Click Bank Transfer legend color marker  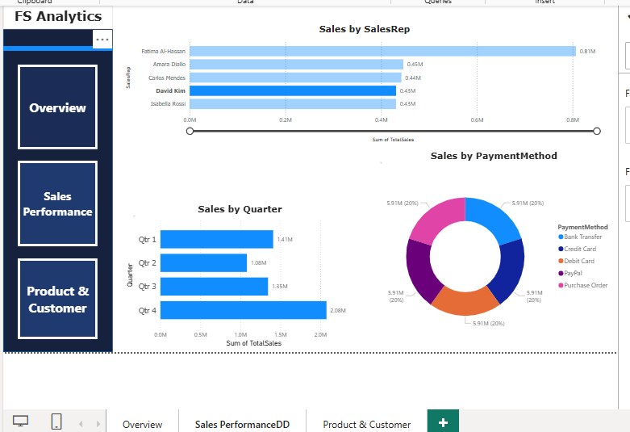[x=561, y=237]
